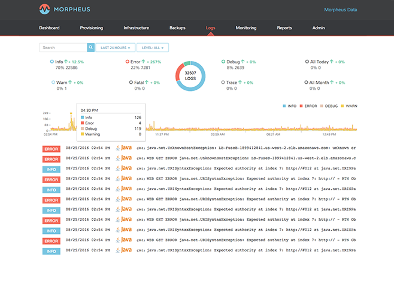The image size is (394, 286).
Task: Click the 03:59 AM axis label
Action: [217, 135]
